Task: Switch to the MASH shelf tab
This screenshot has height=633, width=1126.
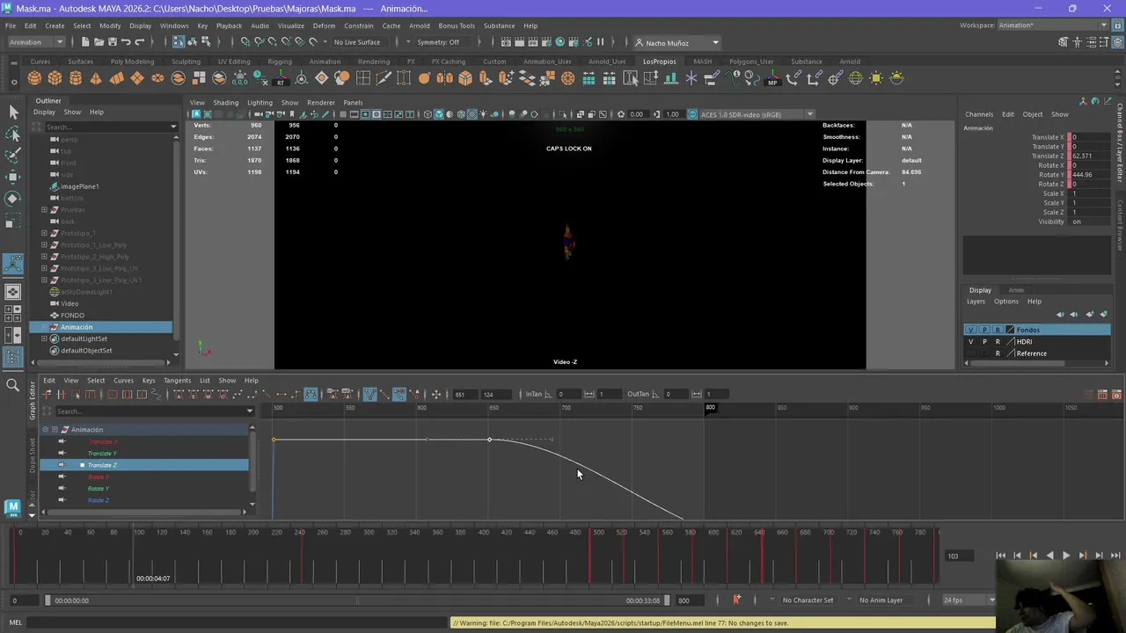Action: (x=702, y=62)
